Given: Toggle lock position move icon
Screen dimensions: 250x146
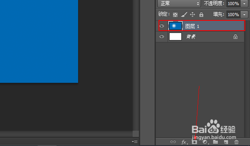Looking at the screenshot, I should point(193,15).
